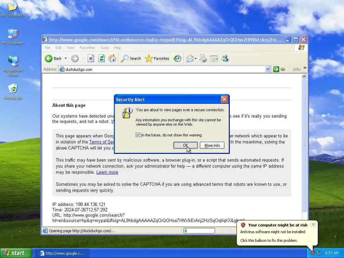Click the Edit page icon

coord(214,58)
